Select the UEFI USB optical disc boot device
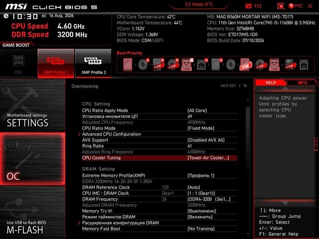 173,65
